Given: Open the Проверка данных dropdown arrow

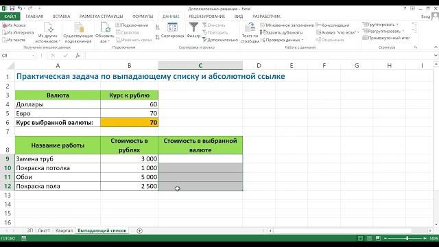Looking at the screenshot, I should (x=302, y=40).
